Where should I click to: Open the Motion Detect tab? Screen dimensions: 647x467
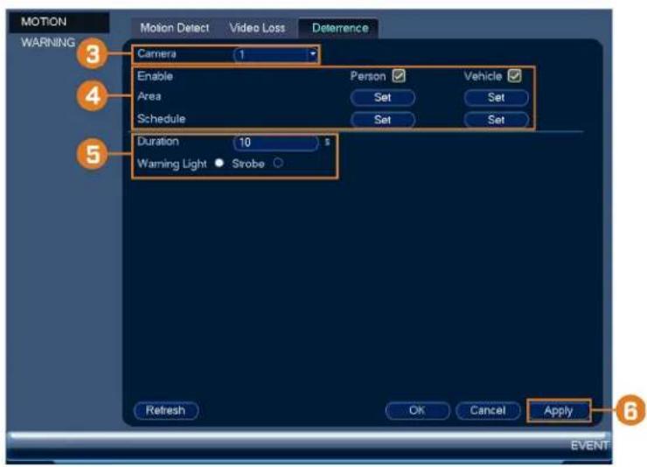pyautogui.click(x=174, y=28)
